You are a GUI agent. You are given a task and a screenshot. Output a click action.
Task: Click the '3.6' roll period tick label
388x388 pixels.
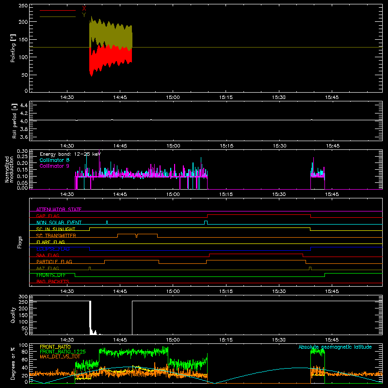pos(24,137)
